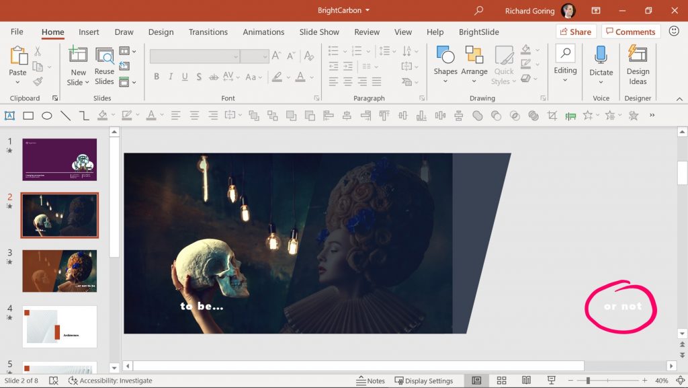The image size is (688, 388).
Task: Click ribbon text highlight color
Action: point(277,77)
